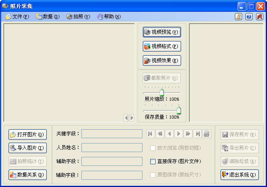Image resolution: width=267 pixels, height=187 pixels.
Task: Minimize the 照片采集 window
Action: click(242, 7)
